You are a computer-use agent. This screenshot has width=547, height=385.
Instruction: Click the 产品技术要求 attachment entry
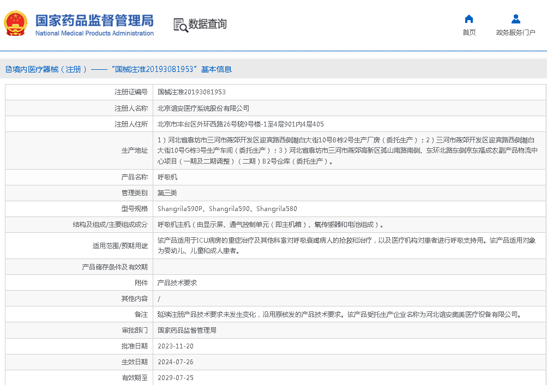click(177, 283)
